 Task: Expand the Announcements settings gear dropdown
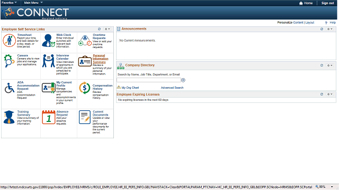click(x=329, y=29)
